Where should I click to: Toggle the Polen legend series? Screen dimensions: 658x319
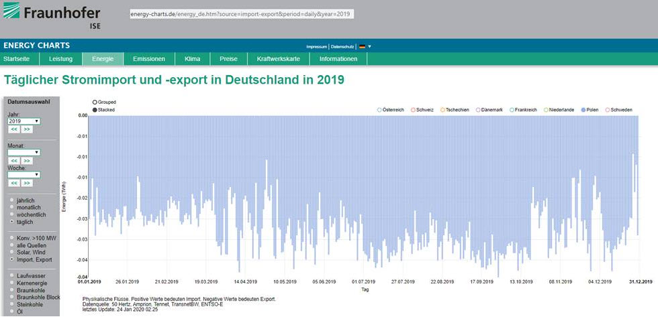click(592, 109)
